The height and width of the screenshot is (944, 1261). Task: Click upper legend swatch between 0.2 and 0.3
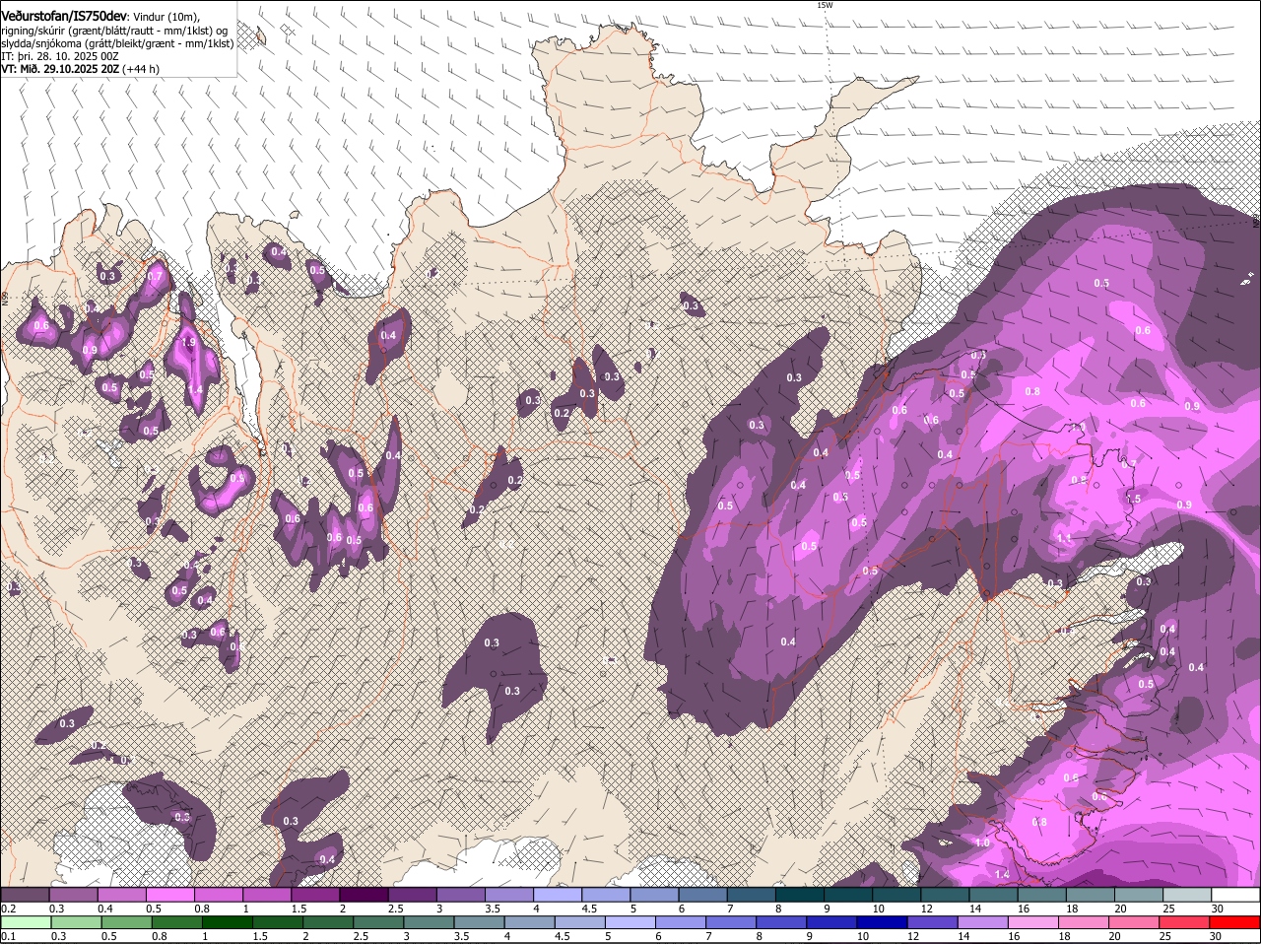[25, 895]
